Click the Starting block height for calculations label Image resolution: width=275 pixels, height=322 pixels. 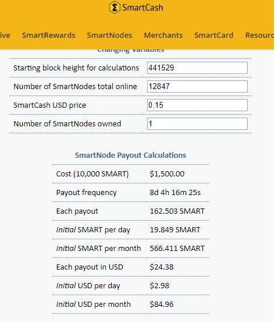[76, 68]
